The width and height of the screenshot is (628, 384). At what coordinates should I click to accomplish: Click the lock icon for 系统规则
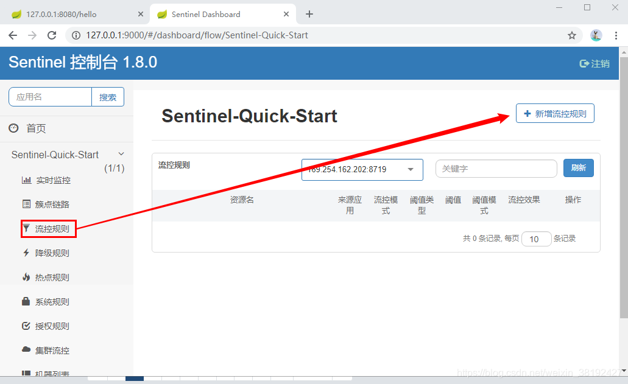click(x=26, y=301)
